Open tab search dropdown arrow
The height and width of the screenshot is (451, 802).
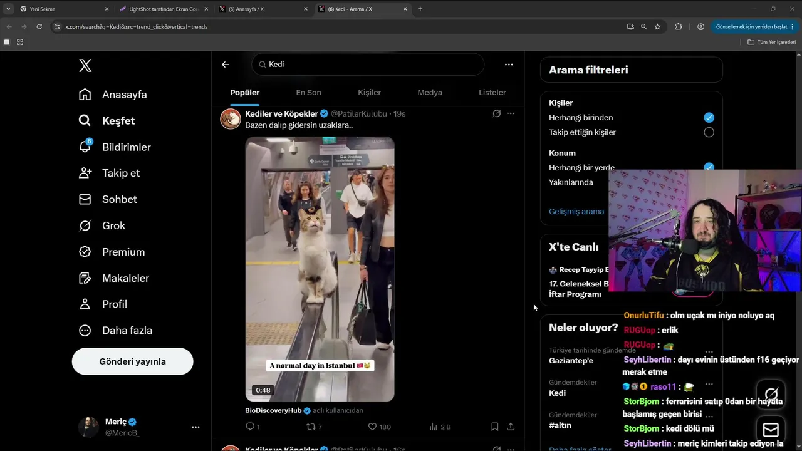coord(8,9)
